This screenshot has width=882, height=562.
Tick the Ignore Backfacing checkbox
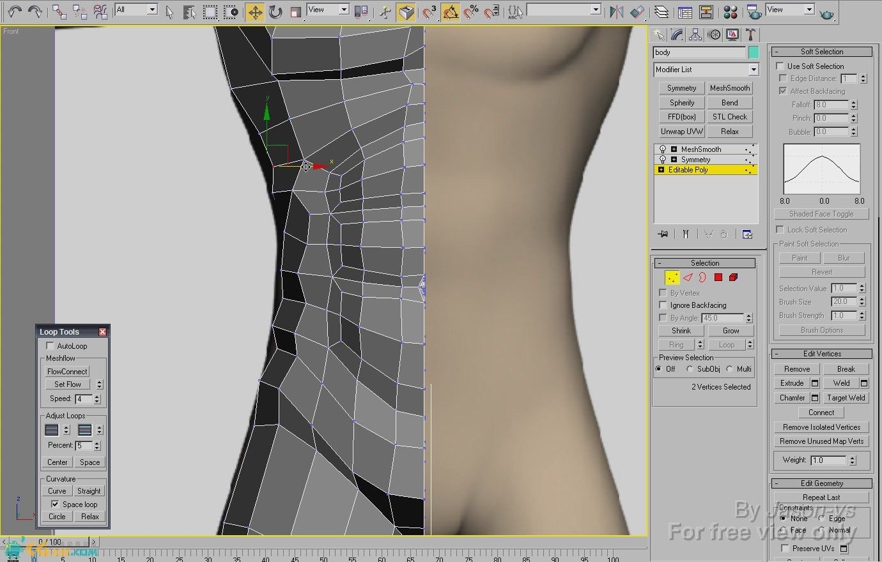point(663,305)
